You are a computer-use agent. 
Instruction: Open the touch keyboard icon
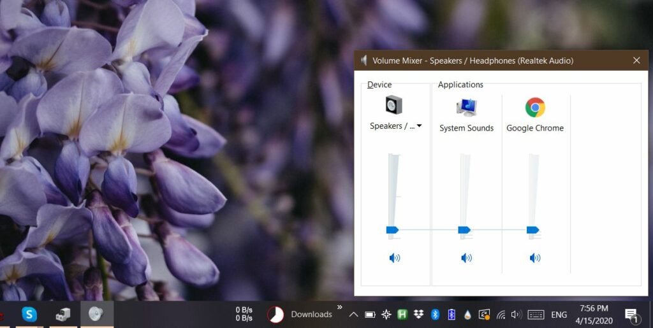click(x=536, y=315)
